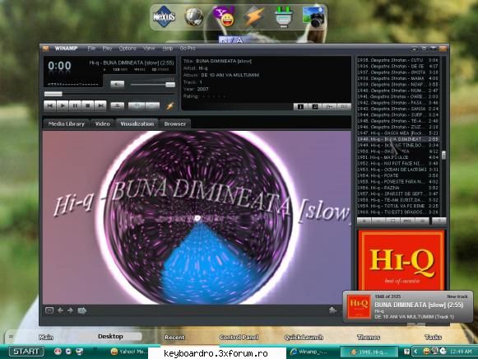
Task: Click the Winamp logo icon in the title bar
Action: 46,49
